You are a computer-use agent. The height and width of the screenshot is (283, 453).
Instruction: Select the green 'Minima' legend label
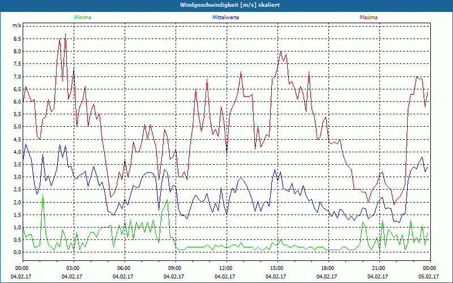click(83, 18)
